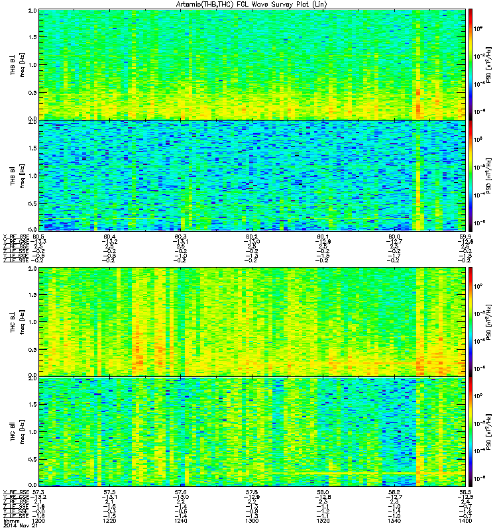The width and height of the screenshot is (497, 530).
Task: Click the X_RE_GSE value '60.3'
Action: [180, 237]
